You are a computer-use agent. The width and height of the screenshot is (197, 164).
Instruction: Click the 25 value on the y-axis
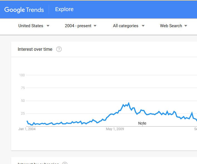23,113
